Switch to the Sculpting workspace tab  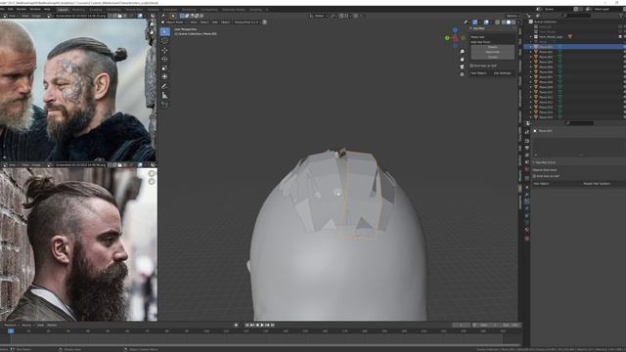coord(96,9)
